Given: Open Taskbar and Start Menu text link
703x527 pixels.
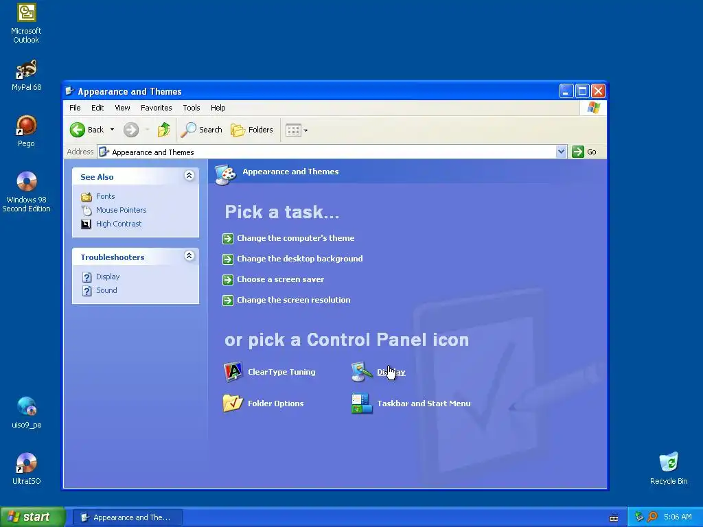Looking at the screenshot, I should point(424,403).
